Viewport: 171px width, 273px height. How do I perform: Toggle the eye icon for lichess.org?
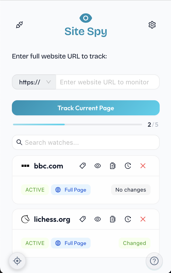98,219
